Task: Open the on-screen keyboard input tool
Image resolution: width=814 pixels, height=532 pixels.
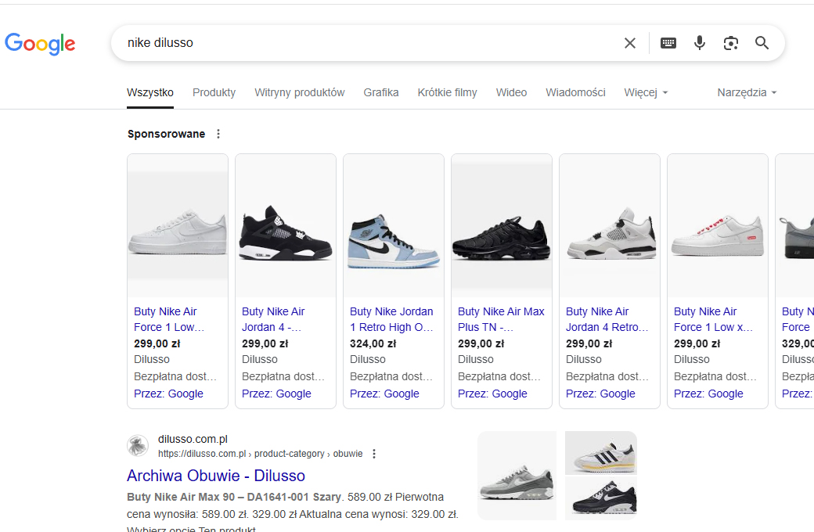Action: tap(668, 43)
